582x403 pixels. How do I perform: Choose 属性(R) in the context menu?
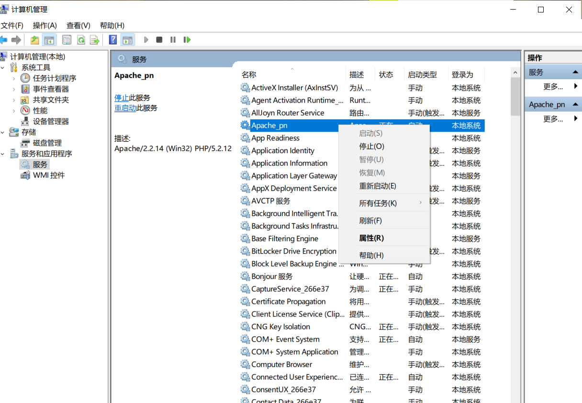(384, 238)
